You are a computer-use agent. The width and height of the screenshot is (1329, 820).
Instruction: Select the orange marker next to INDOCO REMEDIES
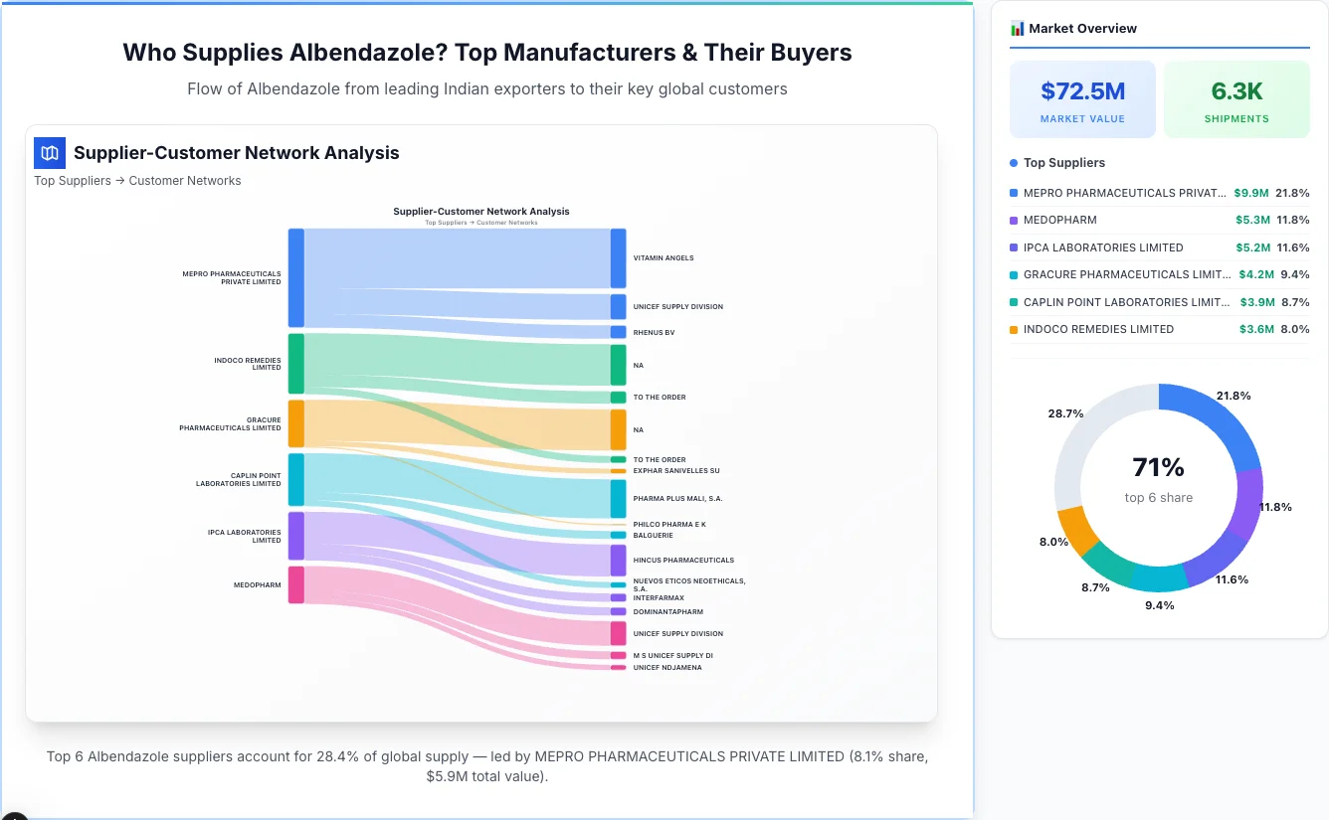[1012, 329]
